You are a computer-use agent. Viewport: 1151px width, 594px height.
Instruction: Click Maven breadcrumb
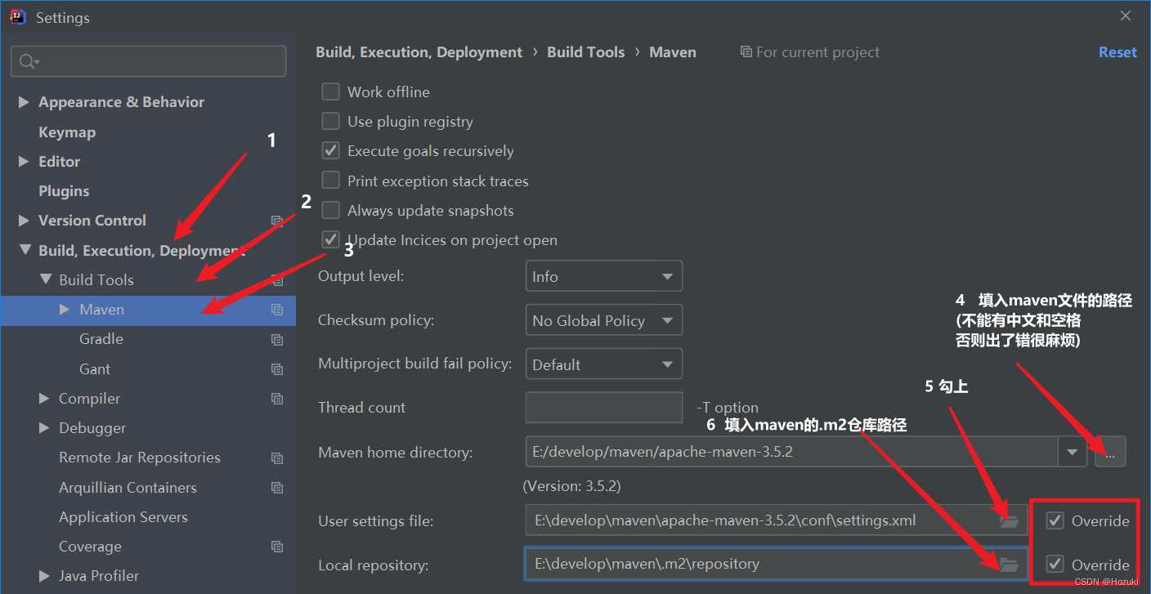pos(673,52)
